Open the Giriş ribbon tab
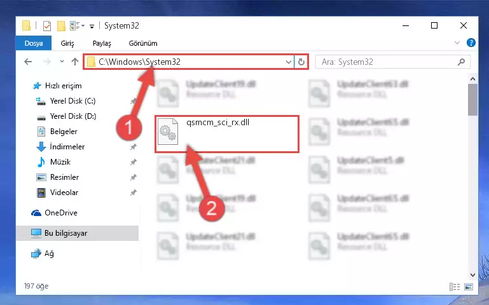Viewport: 489px width, 305px height. click(x=67, y=43)
